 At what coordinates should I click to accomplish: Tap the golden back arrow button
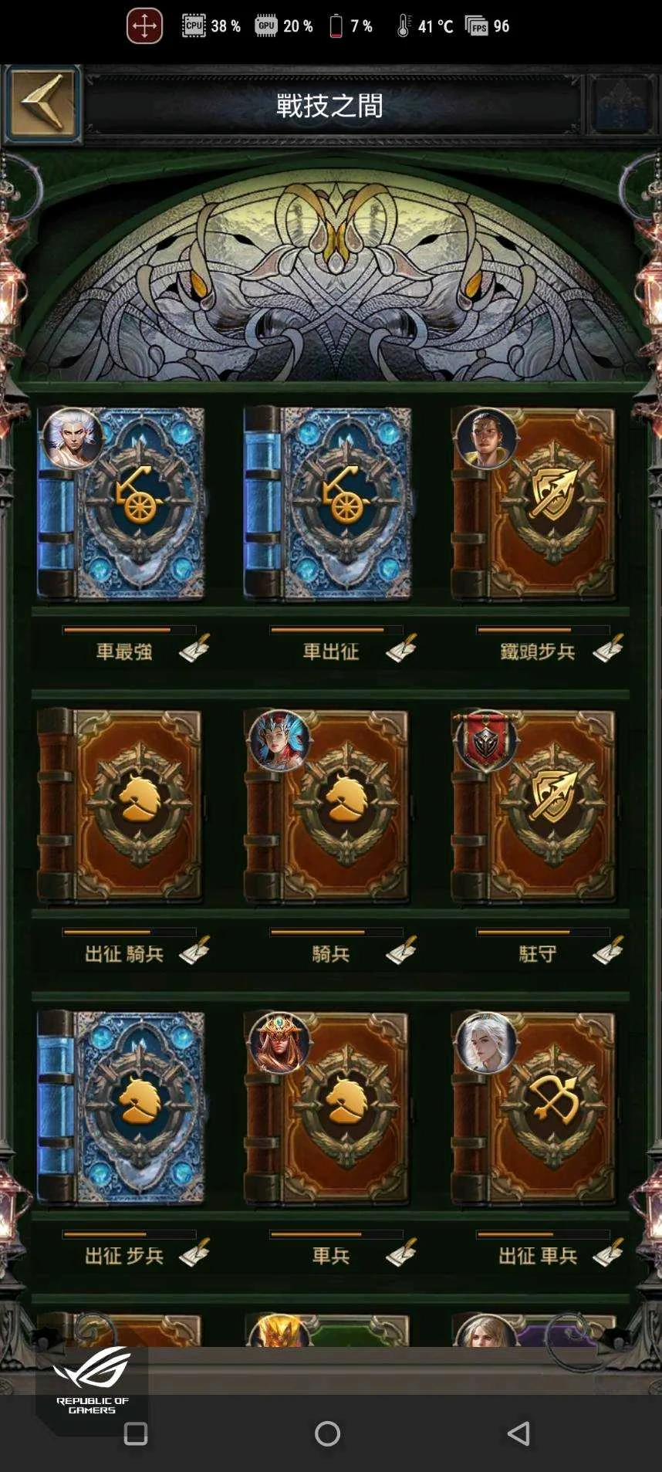click(x=42, y=103)
